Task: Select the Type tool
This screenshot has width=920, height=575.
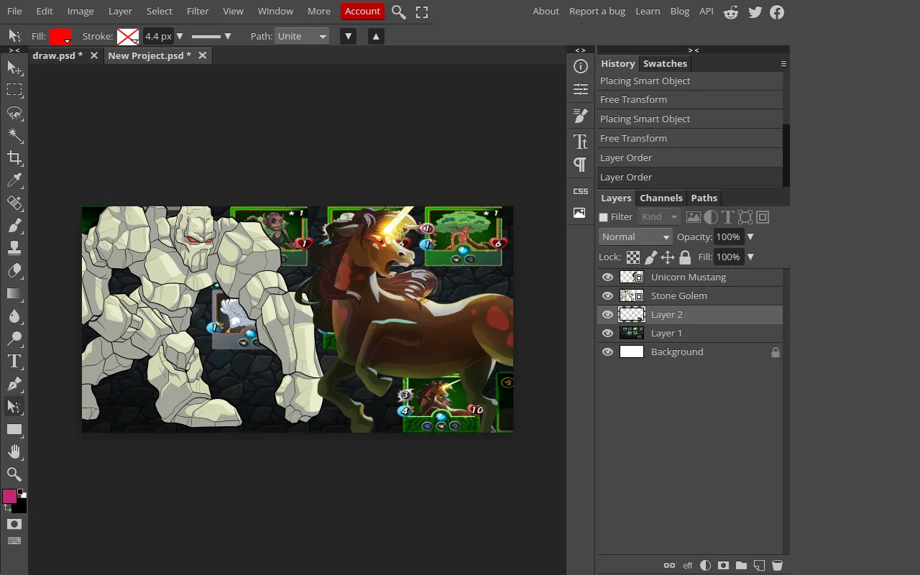Action: point(14,362)
